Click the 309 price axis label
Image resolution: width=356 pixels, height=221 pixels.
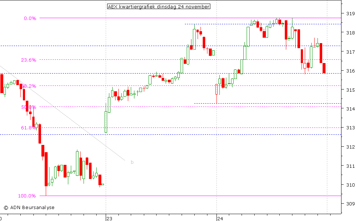point(350,204)
